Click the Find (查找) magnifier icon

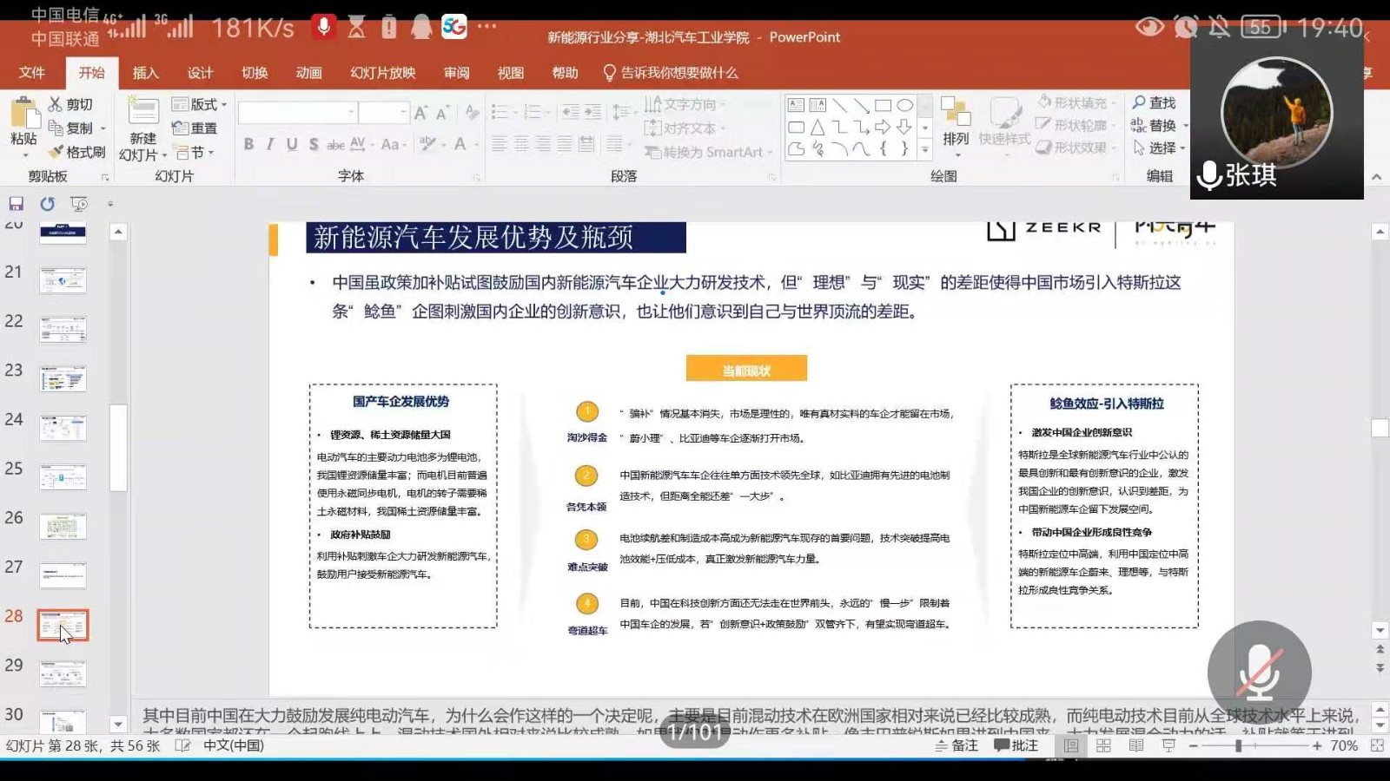1140,103
